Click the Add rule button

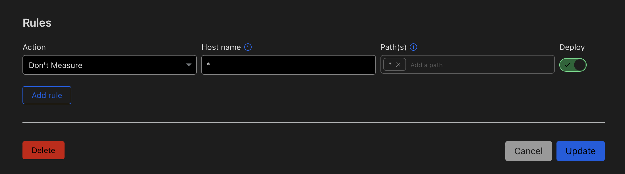tap(47, 95)
